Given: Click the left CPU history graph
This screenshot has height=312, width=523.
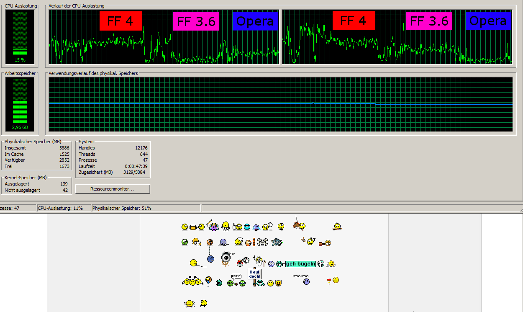Looking at the screenshot, I should tap(164, 37).
